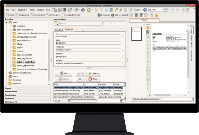Toggle the Checked out filter
The image size is (199, 135).
coord(38,15)
